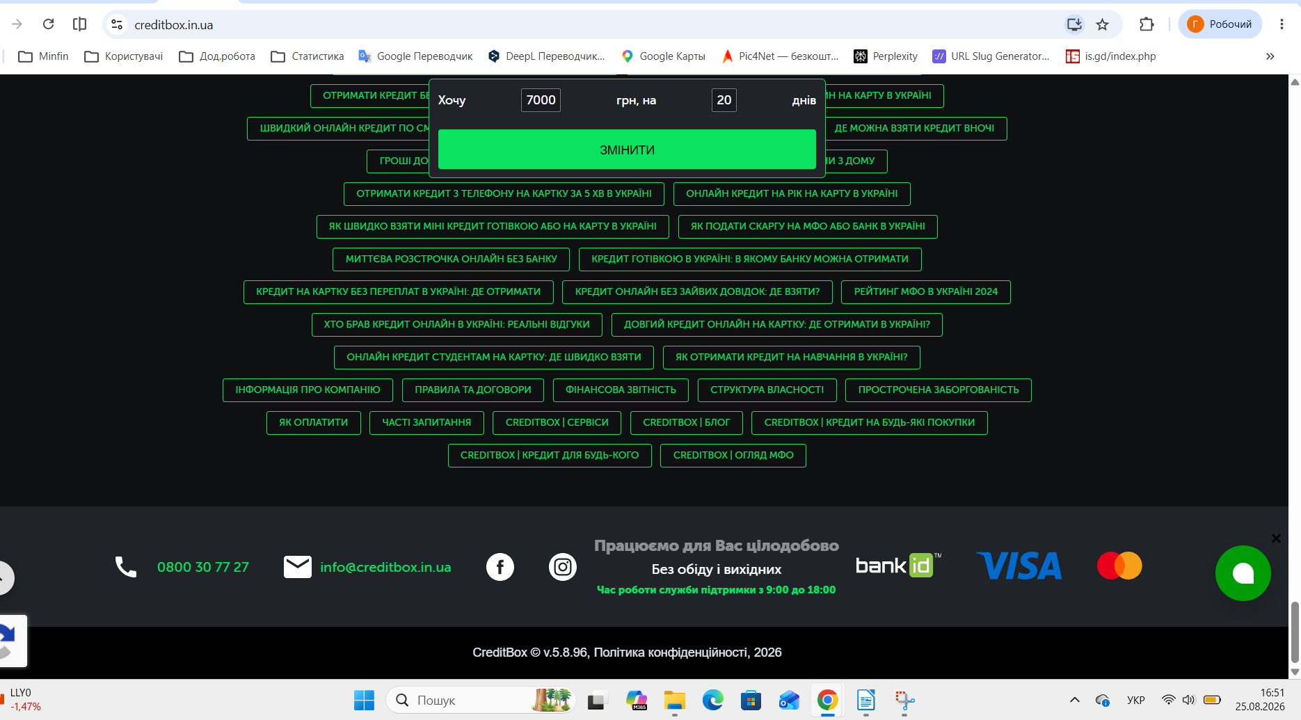Open File Explorer from the taskbar

click(x=675, y=701)
